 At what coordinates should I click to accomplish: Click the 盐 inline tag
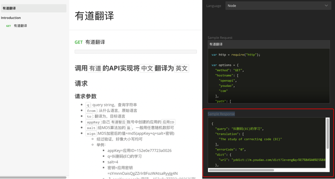tap(129, 128)
